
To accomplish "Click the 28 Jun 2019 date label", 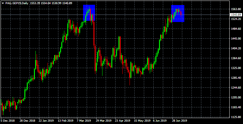I will 180,120.
